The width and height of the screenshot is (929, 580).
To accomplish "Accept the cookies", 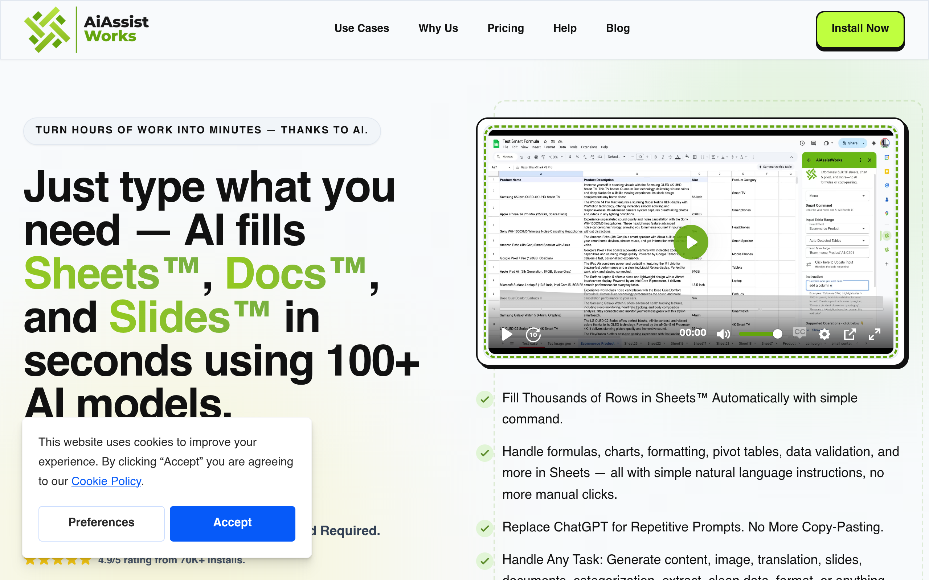I will pos(232,523).
